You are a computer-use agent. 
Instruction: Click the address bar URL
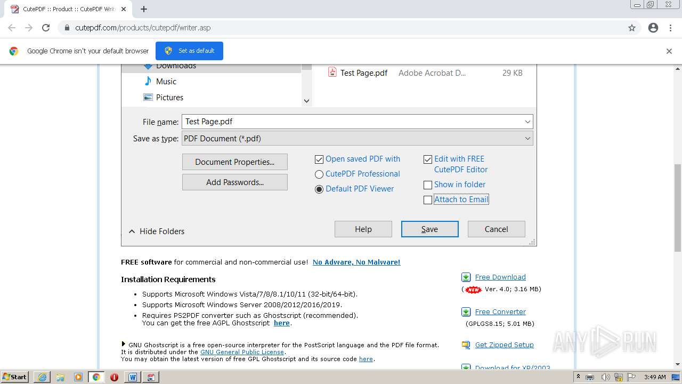click(x=143, y=28)
